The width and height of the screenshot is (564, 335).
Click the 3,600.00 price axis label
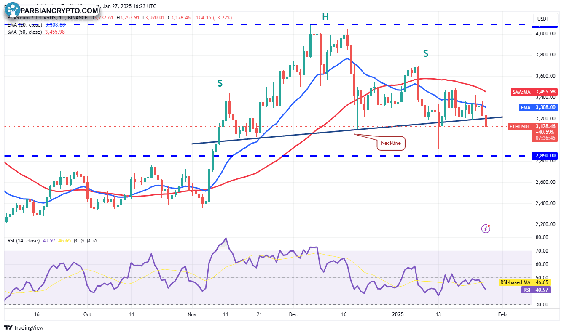(x=545, y=76)
